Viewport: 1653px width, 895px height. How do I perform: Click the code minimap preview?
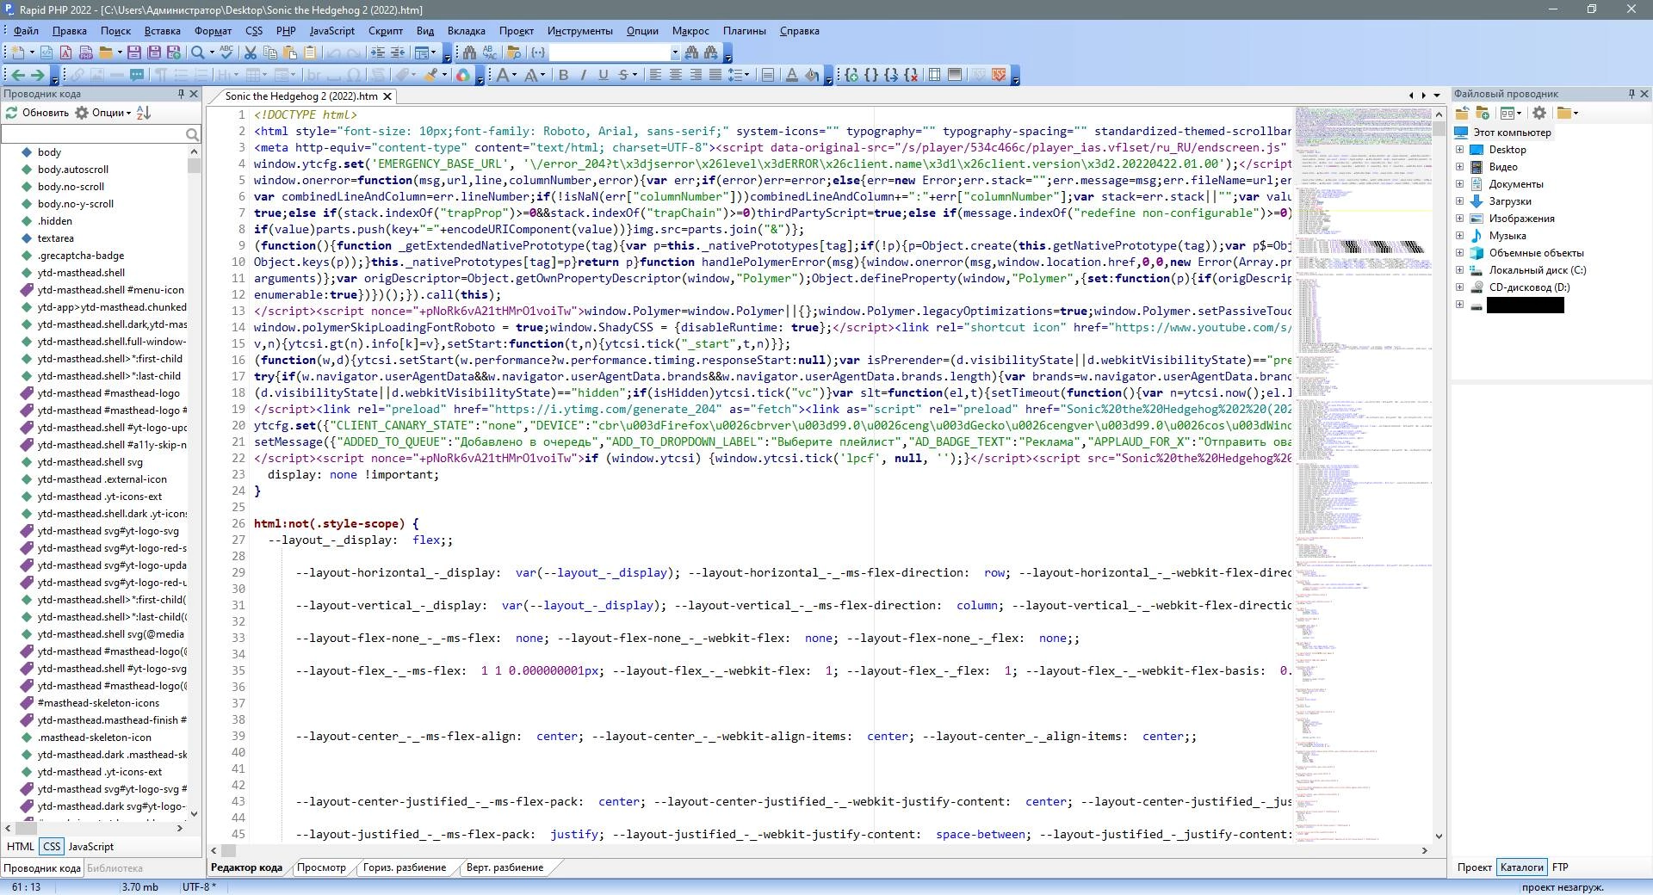[x=1363, y=473]
